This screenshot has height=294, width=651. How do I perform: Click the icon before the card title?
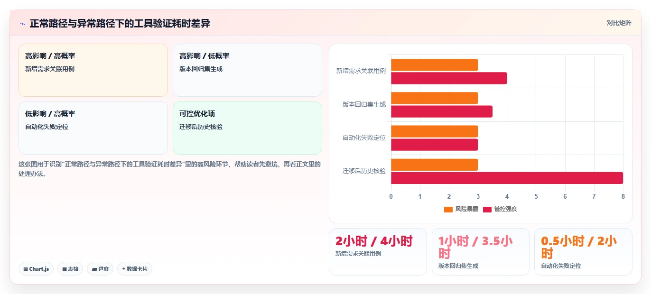click(22, 23)
